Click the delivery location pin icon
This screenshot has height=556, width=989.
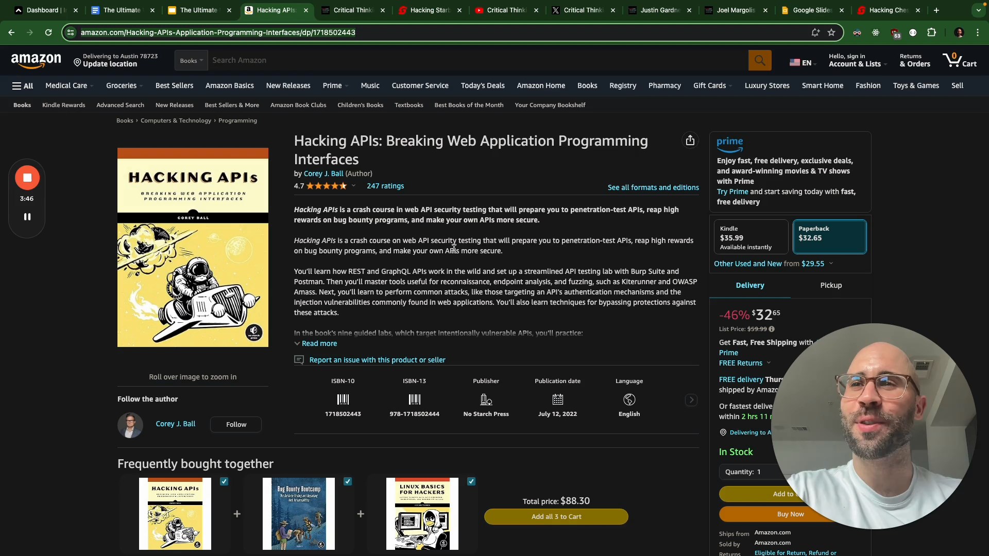click(x=77, y=63)
